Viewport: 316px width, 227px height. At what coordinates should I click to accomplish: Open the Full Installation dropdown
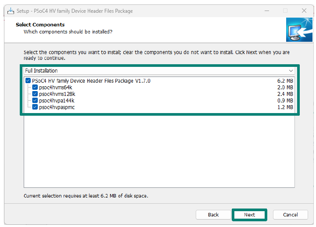(159, 71)
